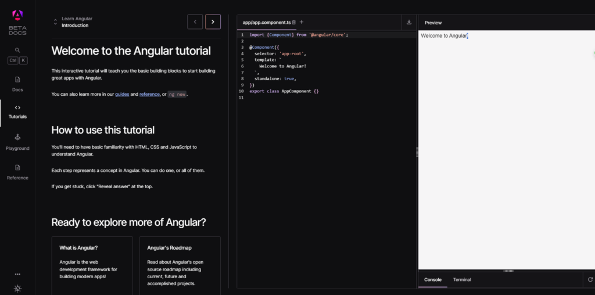Screen dimensions: 595x295
Task: Click the refresh preview icon
Action: pyautogui.click(x=590, y=279)
